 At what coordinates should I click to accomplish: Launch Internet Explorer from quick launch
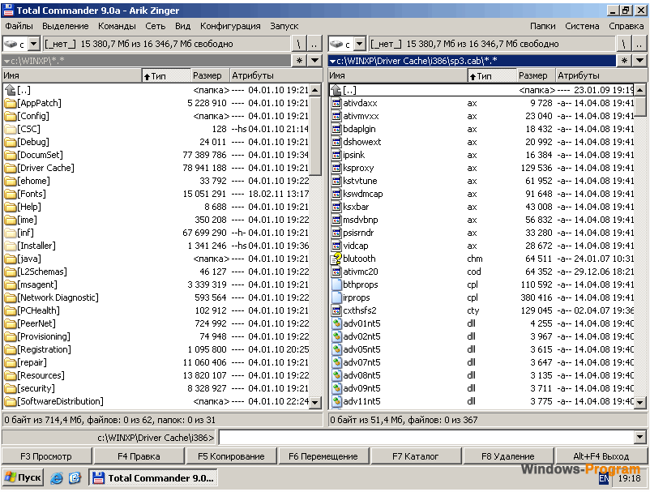[x=57, y=478]
